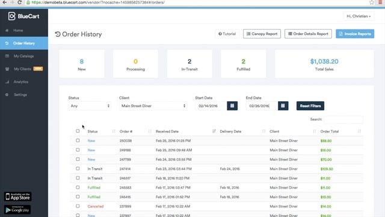Viewport: 385px width, 217px height.
Task: Click the 2 In-Transit summary card
Action: tap(189, 64)
